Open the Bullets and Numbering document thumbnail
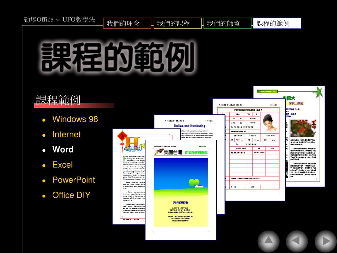 [x=189, y=127]
